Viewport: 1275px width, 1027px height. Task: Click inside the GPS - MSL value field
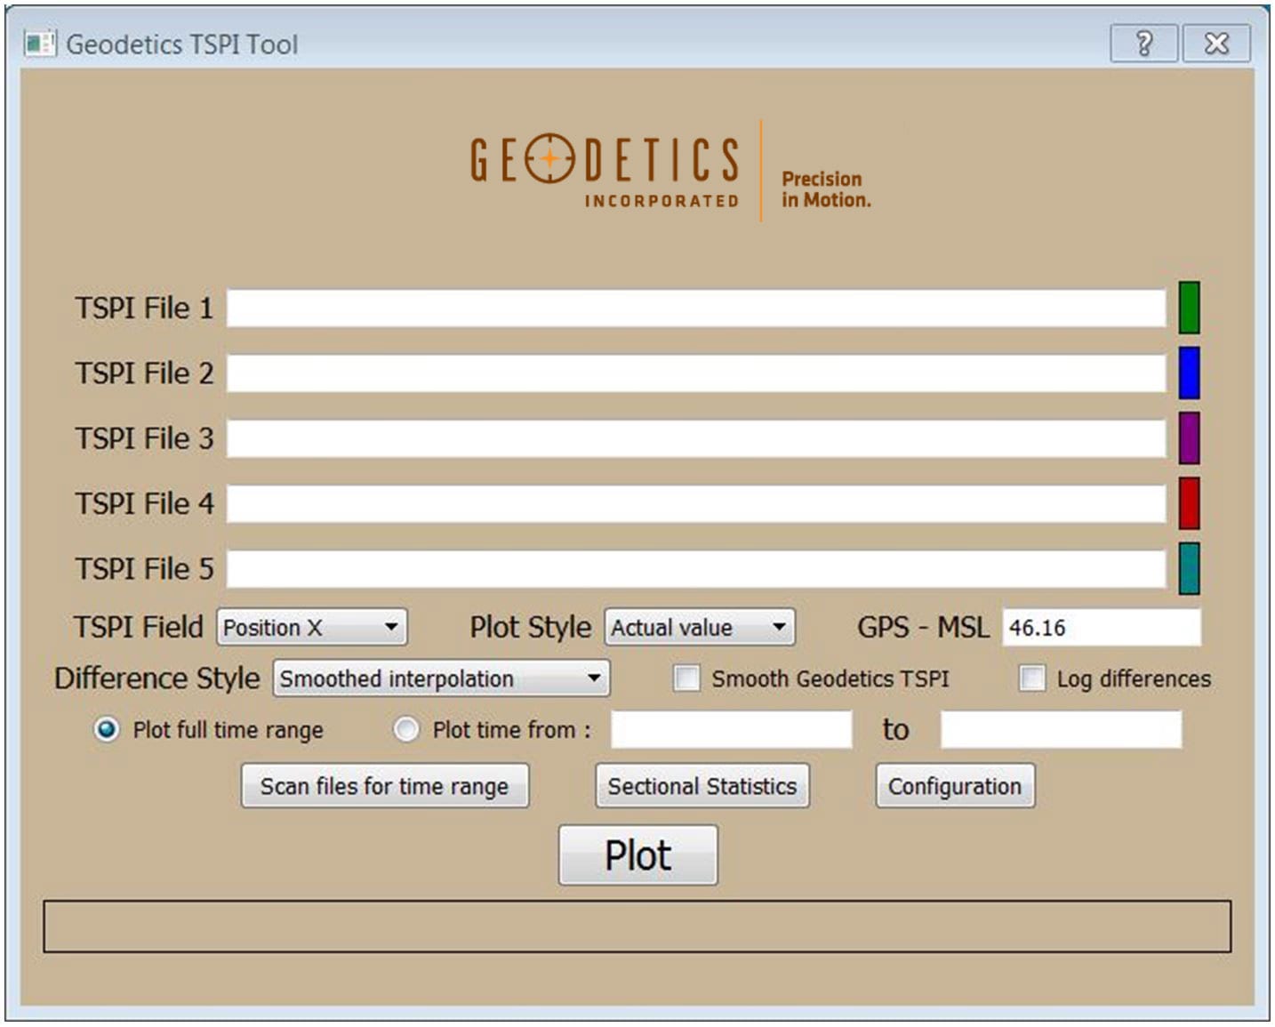click(x=1103, y=628)
